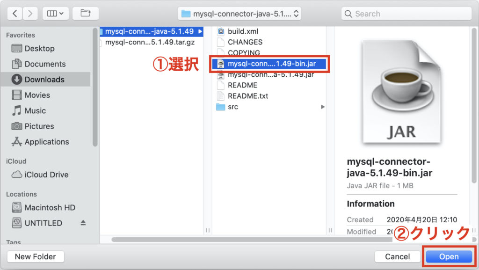Select the src folder

point(269,107)
